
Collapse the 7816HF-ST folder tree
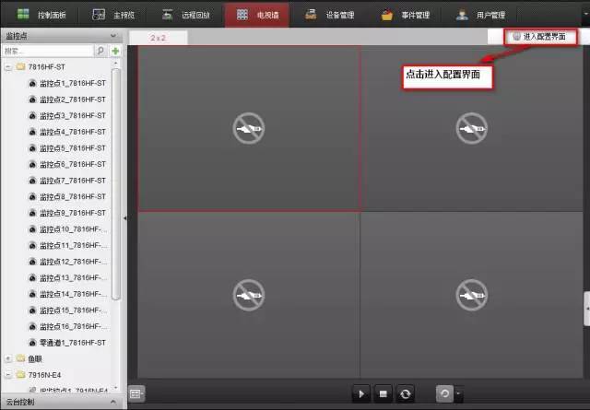(8, 67)
